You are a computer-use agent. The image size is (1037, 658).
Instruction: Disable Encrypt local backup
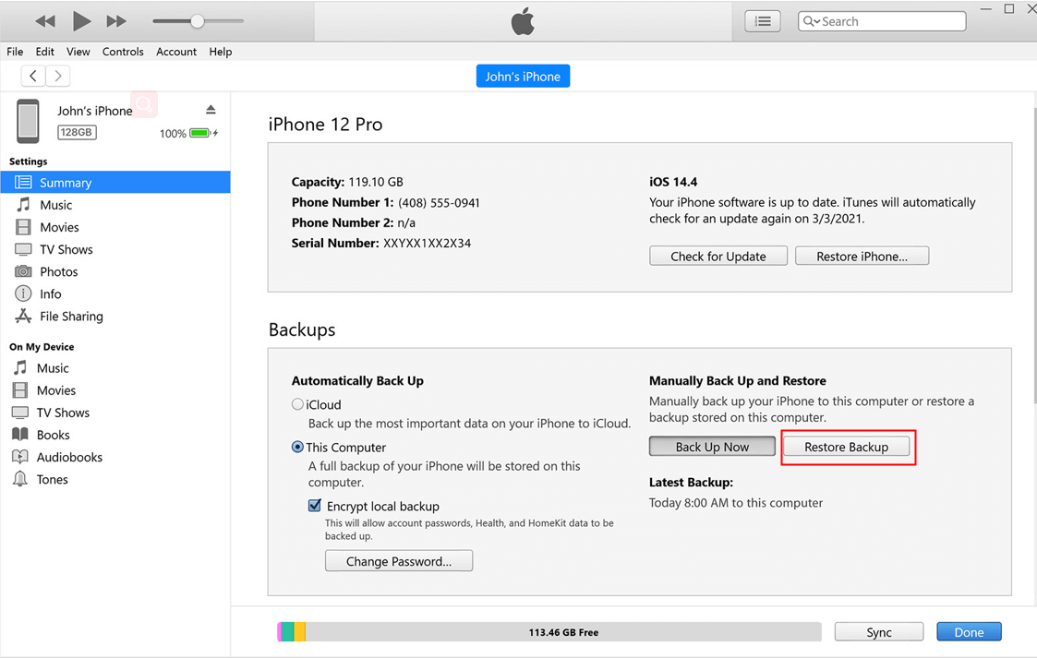tap(315, 506)
